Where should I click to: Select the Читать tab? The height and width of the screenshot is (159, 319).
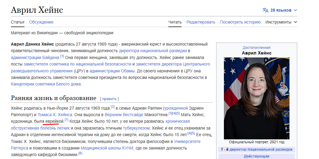(175, 22)
